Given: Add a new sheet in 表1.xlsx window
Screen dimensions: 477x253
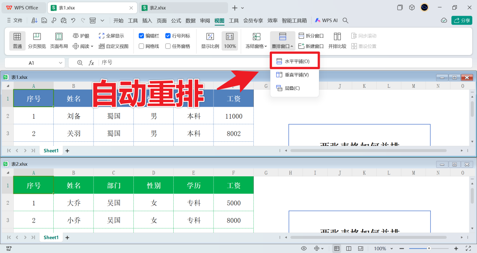Looking at the screenshot, I should point(67,151).
